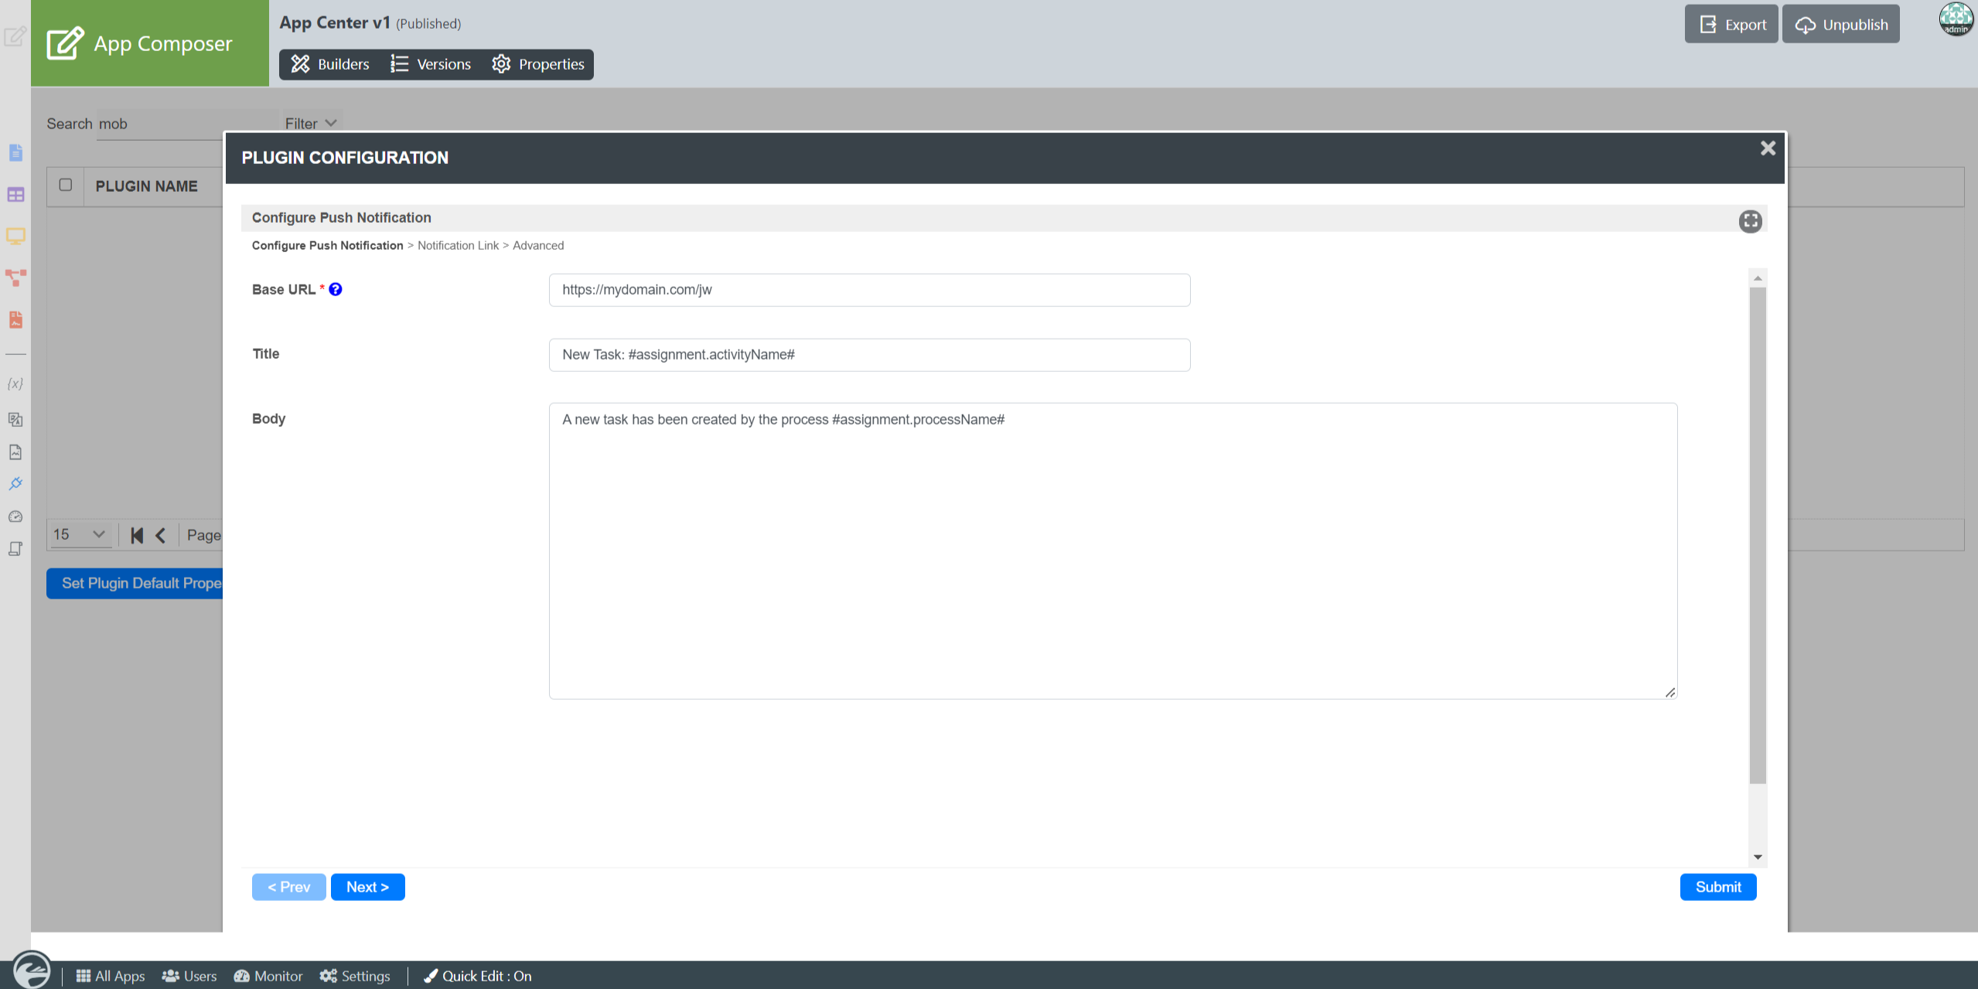Toggle Quick Edit mode in bottom bar
The height and width of the screenshot is (989, 1978).
click(478, 976)
